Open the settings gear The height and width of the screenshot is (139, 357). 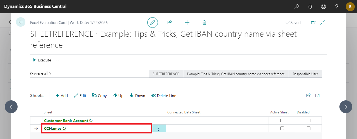click(324, 6)
